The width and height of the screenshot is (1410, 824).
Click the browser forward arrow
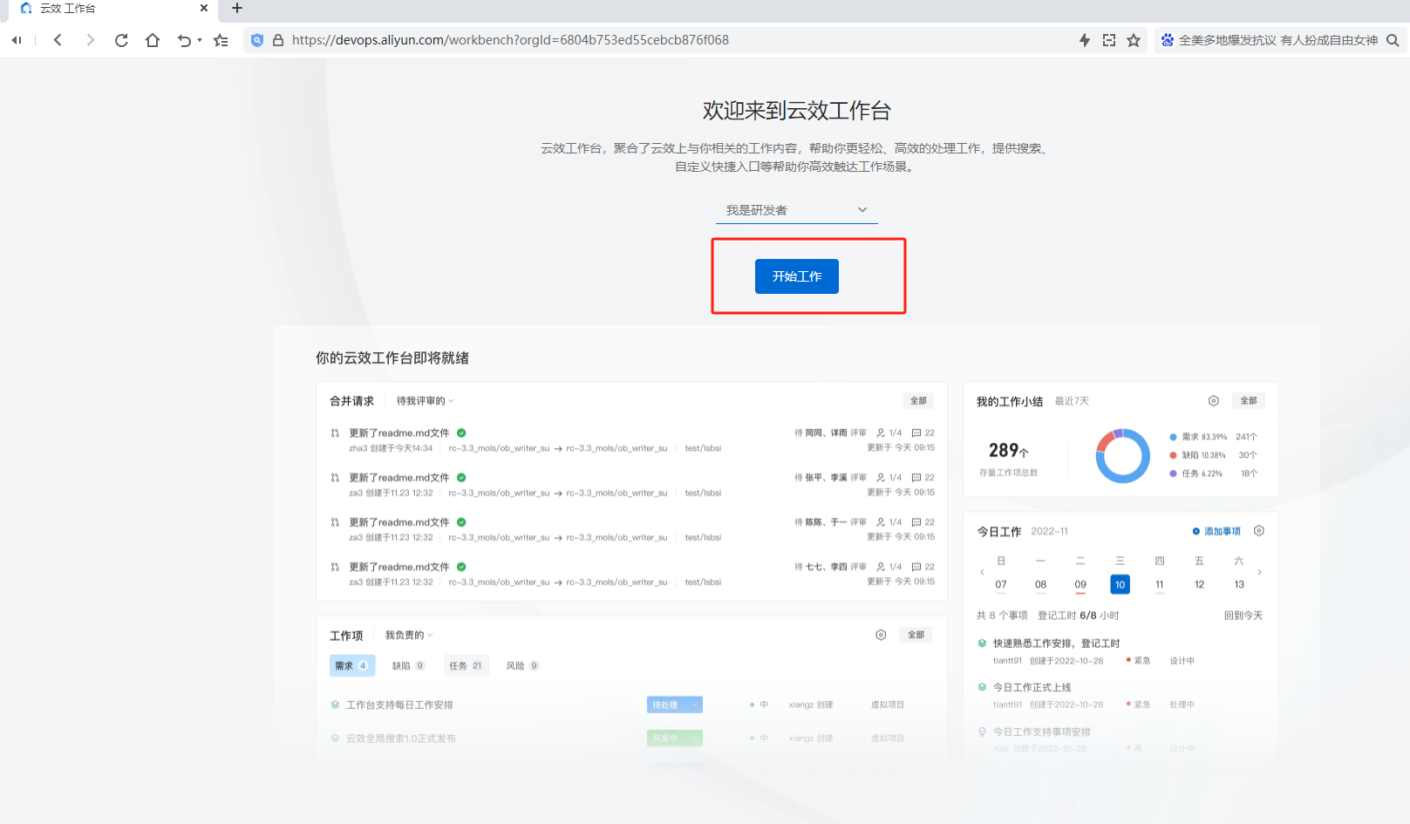pyautogui.click(x=90, y=40)
